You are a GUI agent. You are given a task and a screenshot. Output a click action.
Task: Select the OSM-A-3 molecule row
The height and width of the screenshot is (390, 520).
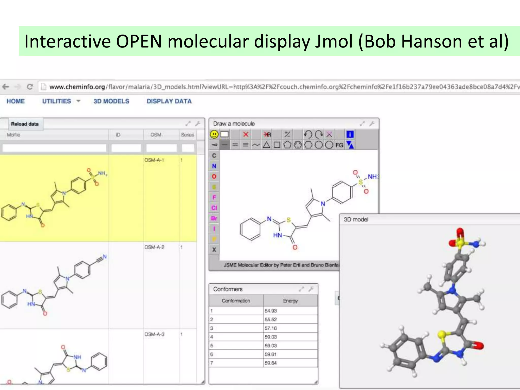(98, 356)
